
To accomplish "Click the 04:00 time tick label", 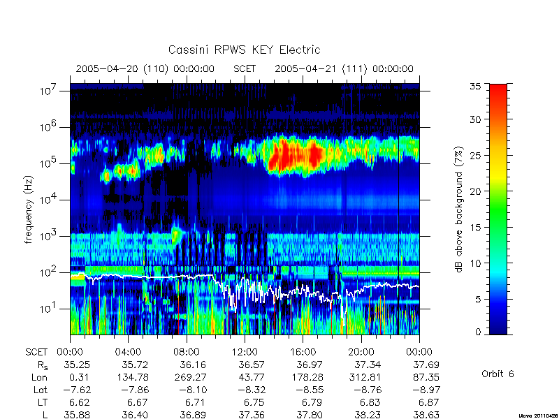I will click(128, 352).
